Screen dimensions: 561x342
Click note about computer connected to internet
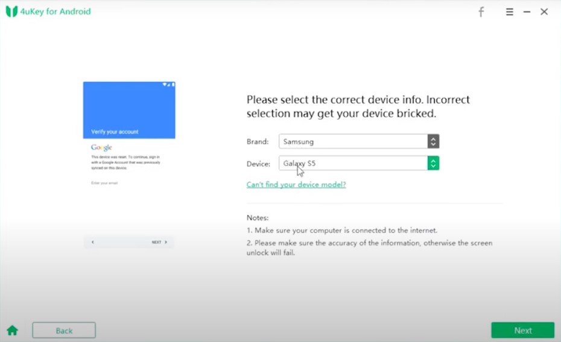coord(342,230)
